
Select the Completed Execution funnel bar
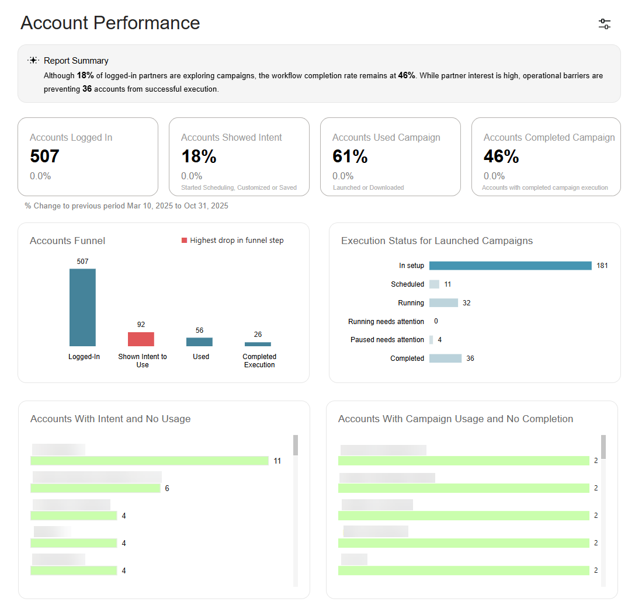pos(258,344)
